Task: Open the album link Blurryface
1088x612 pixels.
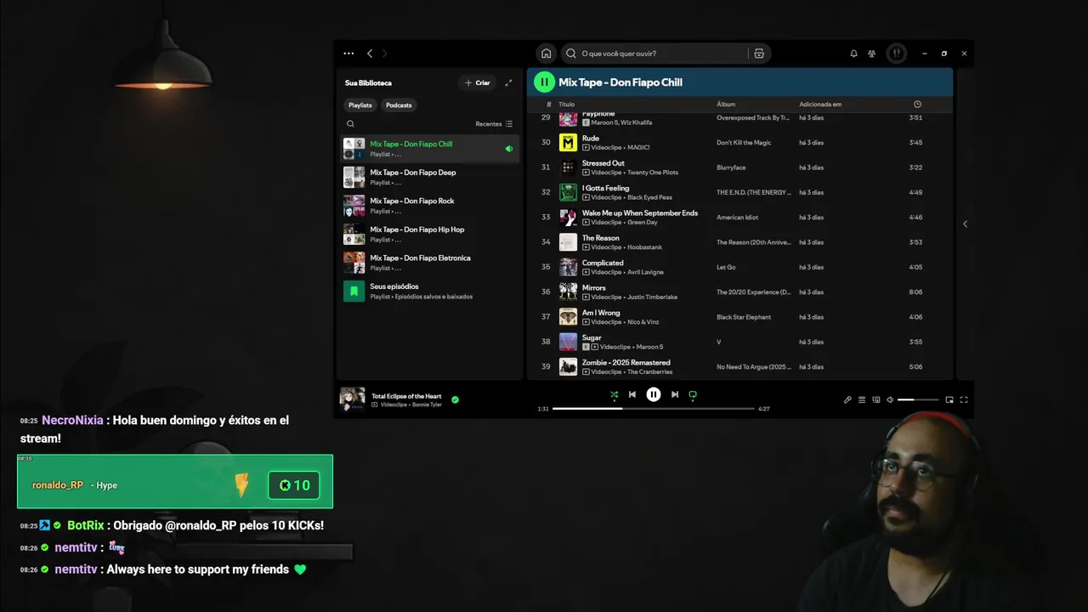Action: 731,167
